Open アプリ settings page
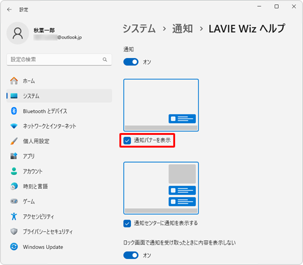The width and height of the screenshot is (303, 265). [x=59, y=156]
